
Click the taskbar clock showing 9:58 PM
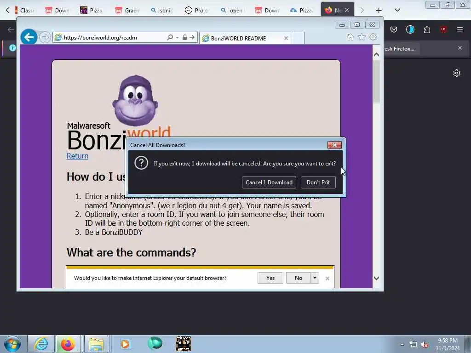click(x=448, y=344)
